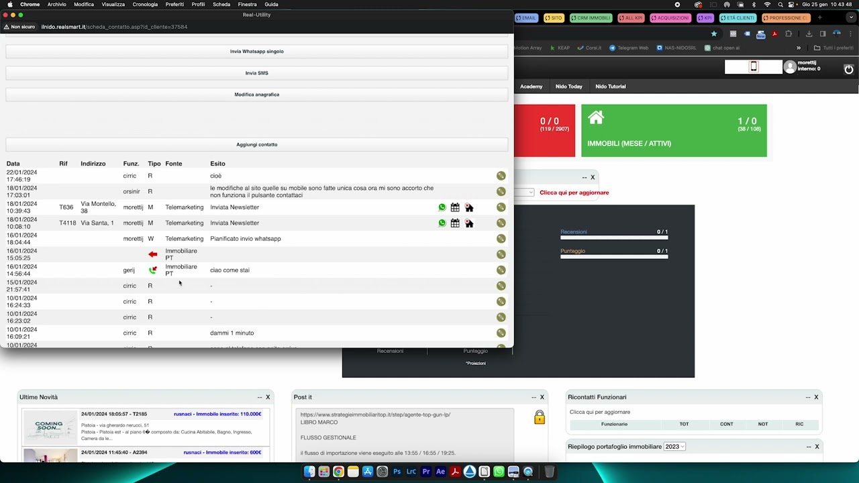Click Coming Soon thumbnail in Ultime Novità

(50, 427)
